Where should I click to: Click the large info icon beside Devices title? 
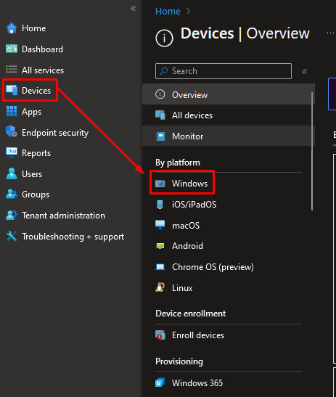[164, 38]
